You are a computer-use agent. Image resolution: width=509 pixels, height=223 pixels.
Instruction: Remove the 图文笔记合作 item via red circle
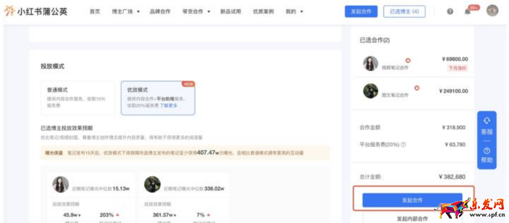(416, 88)
